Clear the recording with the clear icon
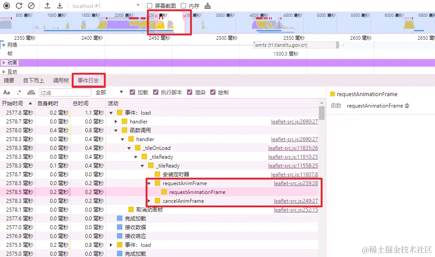Image resolution: width=435 pixels, height=257 pixels. tap(31, 6)
